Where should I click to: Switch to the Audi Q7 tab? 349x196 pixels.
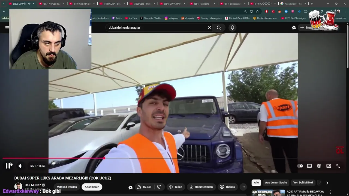[x=82, y=4]
